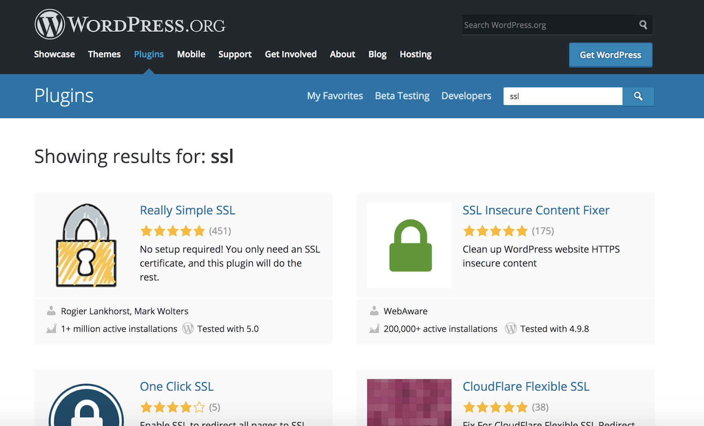Click the star rating of One Click SSL
This screenshot has height=426, width=704.
172,407
